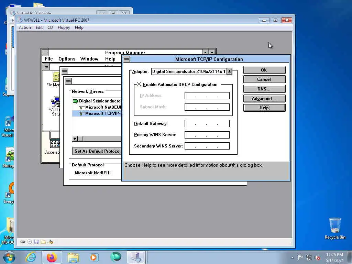Open the DNS... settings button

click(264, 89)
